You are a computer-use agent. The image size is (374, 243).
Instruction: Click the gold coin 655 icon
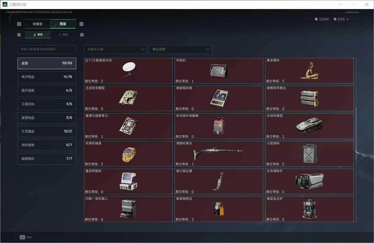pos(335,19)
